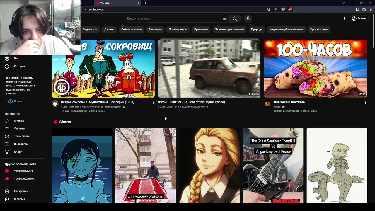Close the YouTube tab
This screenshot has width=375, height=211.
[139, 3]
